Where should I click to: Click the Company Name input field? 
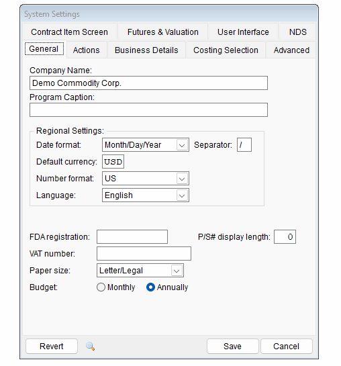click(x=148, y=83)
